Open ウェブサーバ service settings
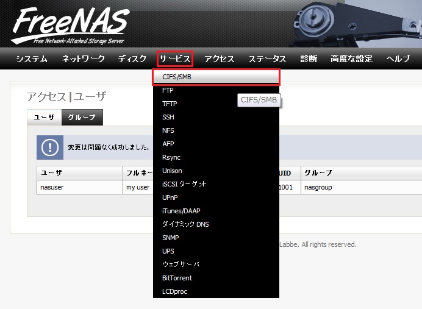 216,265
